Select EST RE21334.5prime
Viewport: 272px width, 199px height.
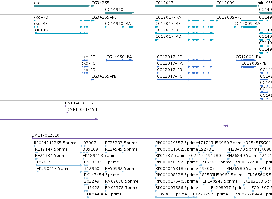click(x=37, y=159)
